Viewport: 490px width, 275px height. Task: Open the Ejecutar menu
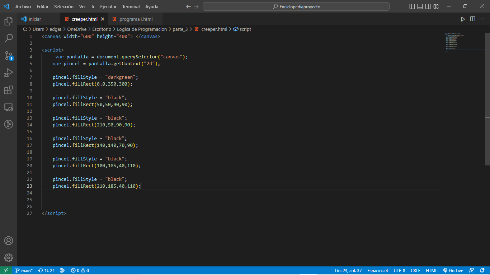108,6
